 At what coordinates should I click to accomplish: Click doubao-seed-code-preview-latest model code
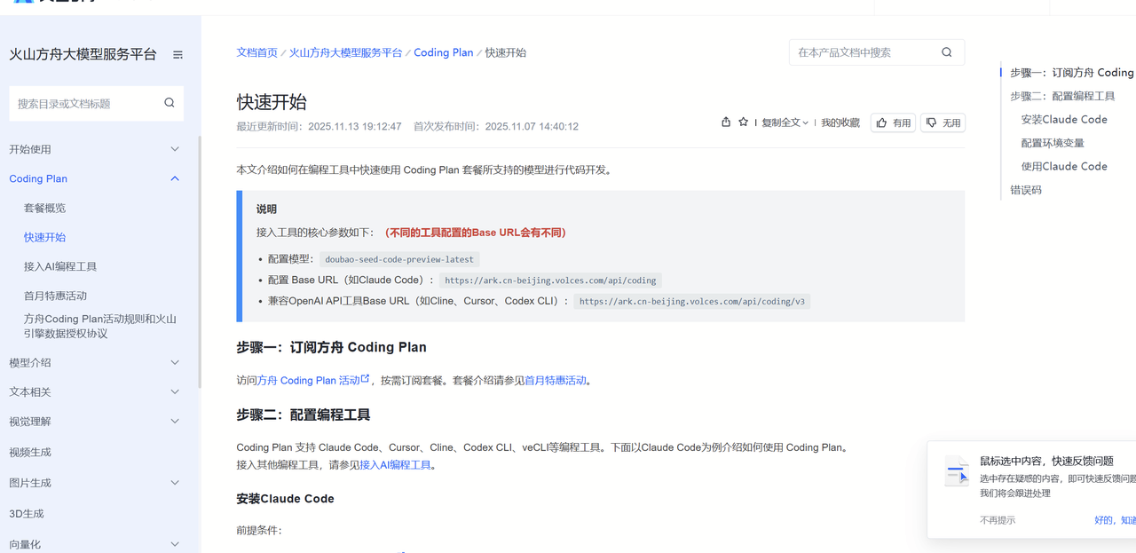click(x=399, y=259)
